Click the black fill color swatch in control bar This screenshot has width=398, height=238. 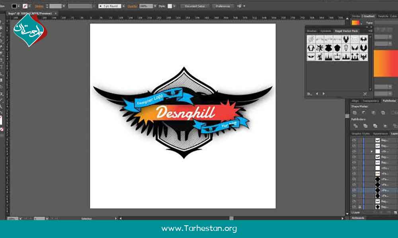[14, 6]
